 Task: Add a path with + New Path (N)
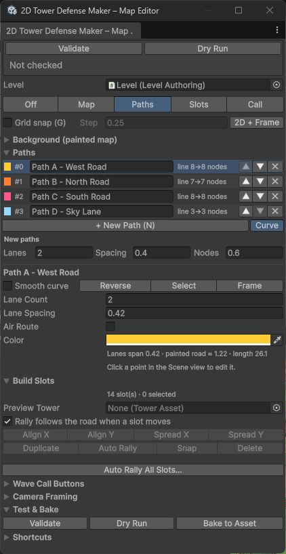[x=125, y=226]
